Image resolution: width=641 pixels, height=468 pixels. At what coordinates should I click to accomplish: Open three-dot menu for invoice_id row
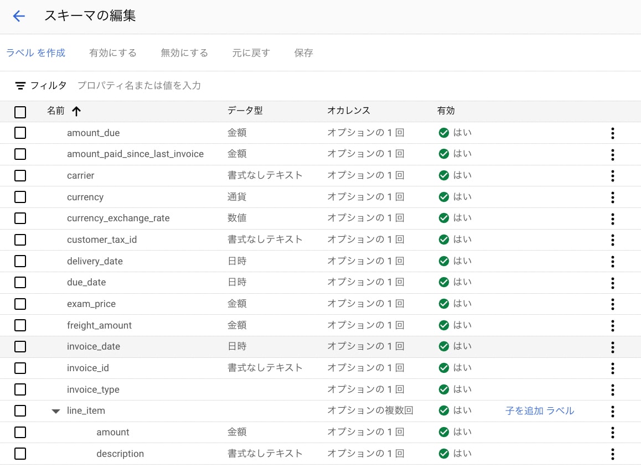612,368
